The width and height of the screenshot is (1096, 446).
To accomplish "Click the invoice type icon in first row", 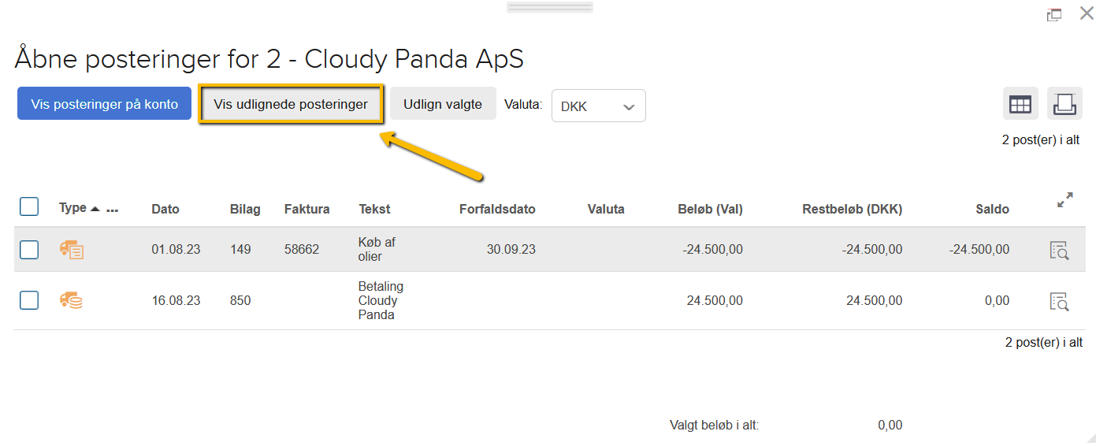I will pyautogui.click(x=72, y=250).
